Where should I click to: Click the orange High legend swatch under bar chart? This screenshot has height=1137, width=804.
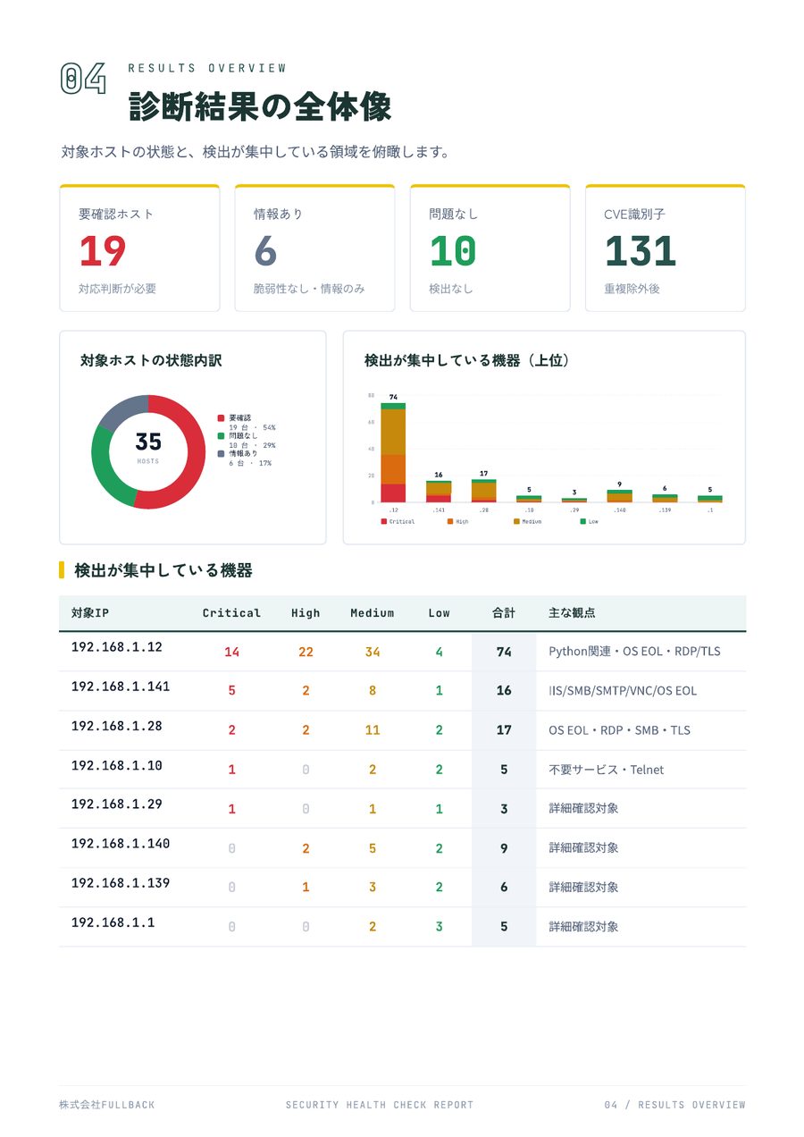point(450,521)
